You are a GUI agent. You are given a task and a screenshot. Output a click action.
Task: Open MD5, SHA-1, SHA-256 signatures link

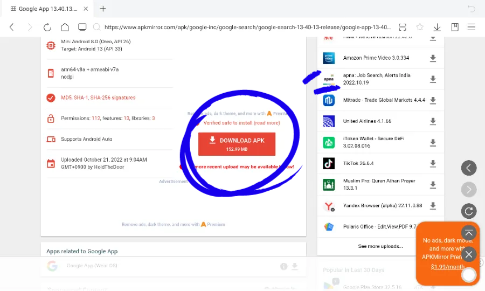click(98, 98)
